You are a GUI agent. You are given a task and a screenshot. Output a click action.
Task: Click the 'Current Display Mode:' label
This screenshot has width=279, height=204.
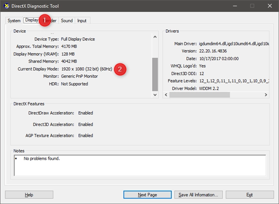coord(38,69)
